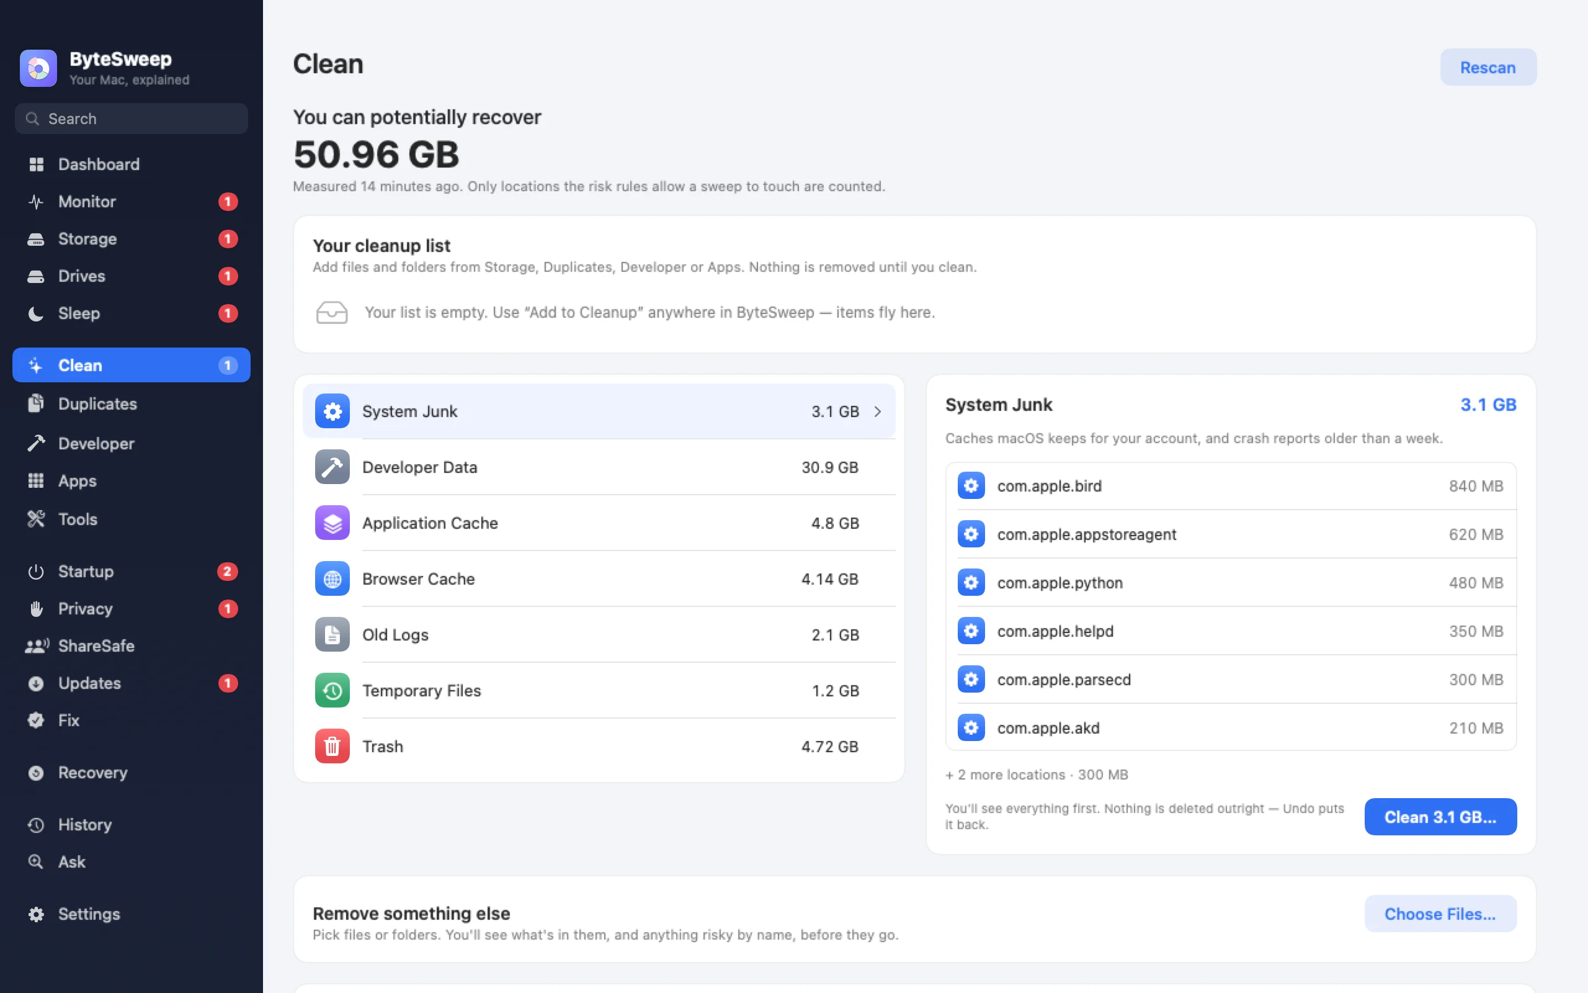Screen dimensions: 1588x993
Task: Click the Startup badge showing 2
Action: click(227, 572)
